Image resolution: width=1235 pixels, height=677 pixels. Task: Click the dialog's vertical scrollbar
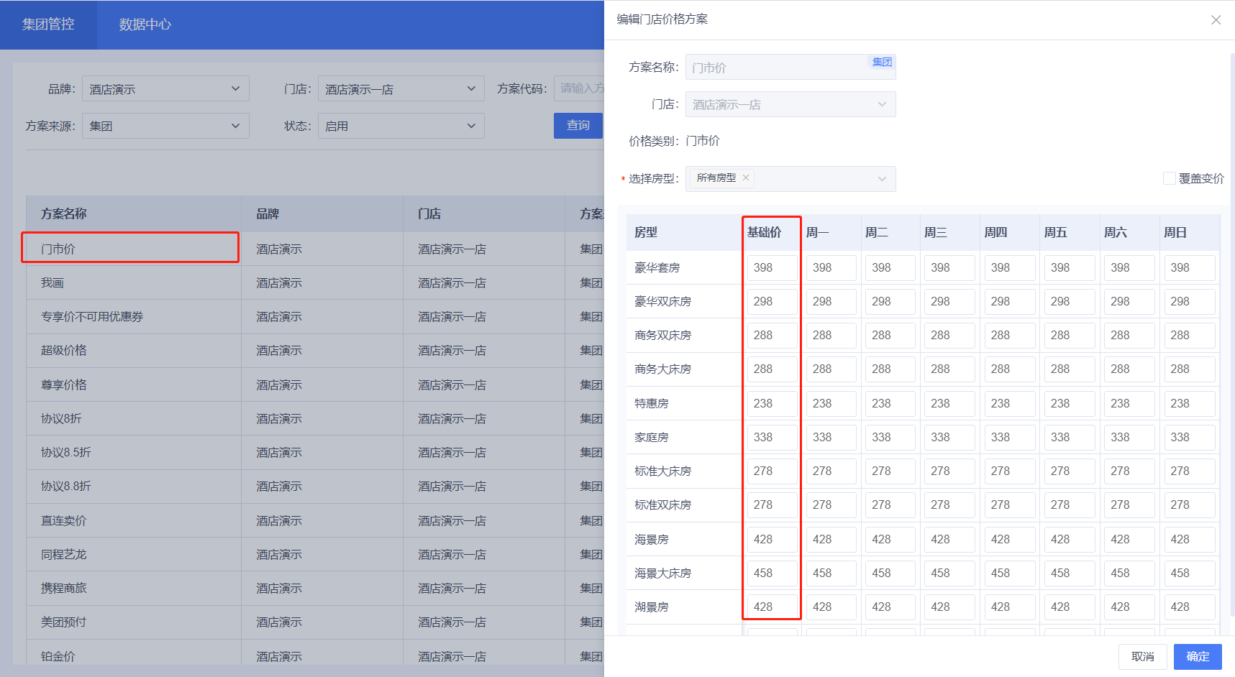(x=1232, y=335)
